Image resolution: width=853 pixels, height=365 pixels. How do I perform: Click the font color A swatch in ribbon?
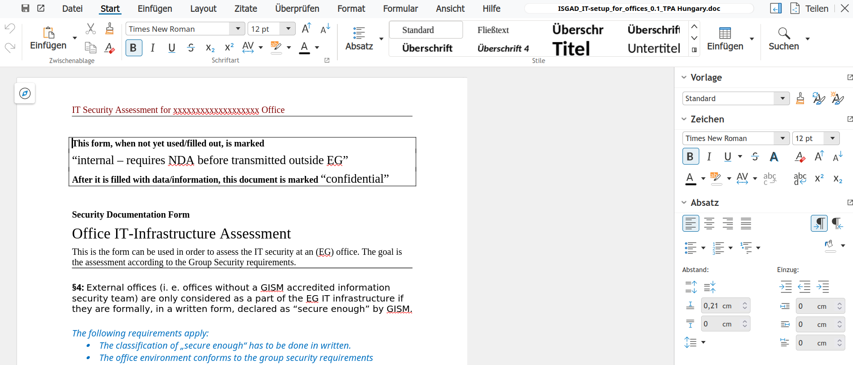(x=304, y=48)
